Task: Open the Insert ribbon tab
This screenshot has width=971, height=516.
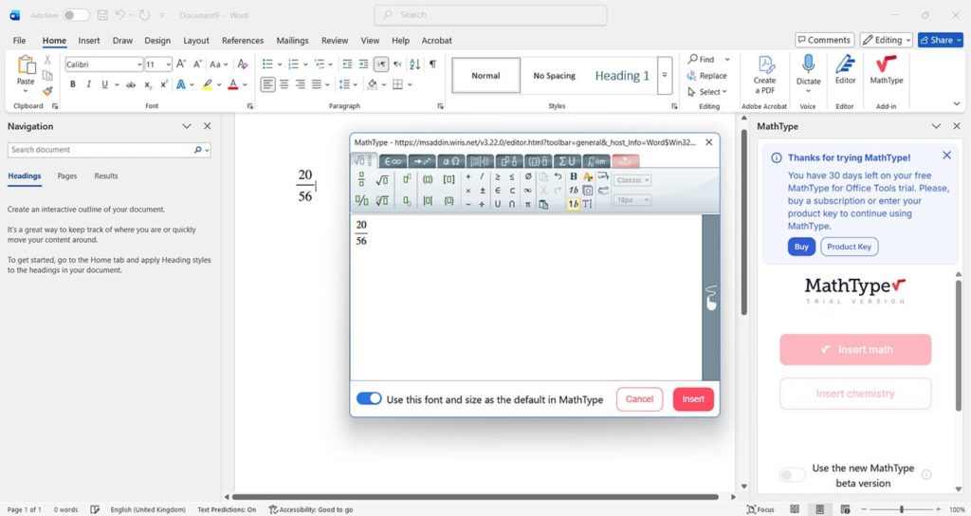Action: tap(88, 40)
